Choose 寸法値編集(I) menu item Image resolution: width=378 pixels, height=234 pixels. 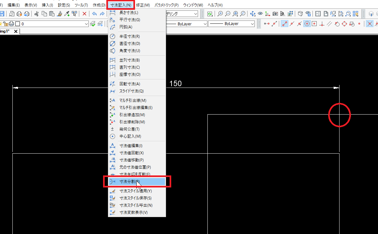(x=137, y=146)
